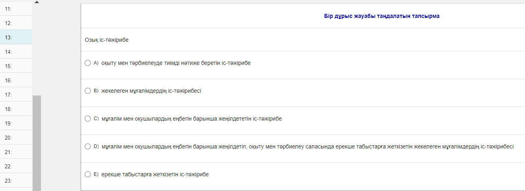Pick option D radio button
Viewport: 525px width, 191px height.
coord(88,146)
